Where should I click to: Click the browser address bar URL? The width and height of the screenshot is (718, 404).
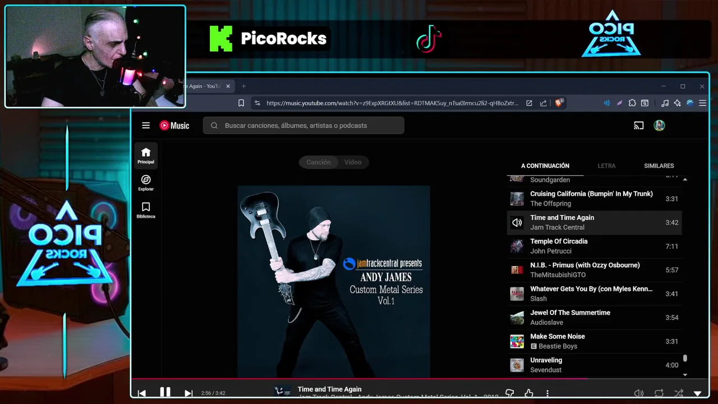click(392, 103)
